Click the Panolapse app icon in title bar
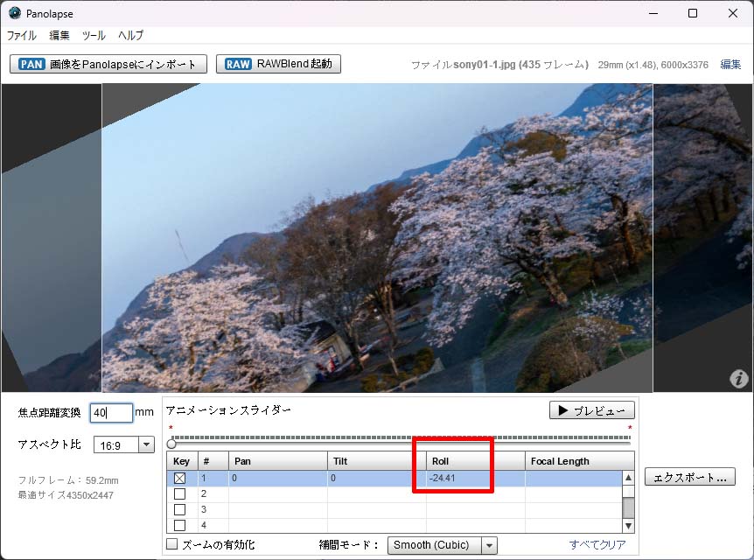 coord(14,13)
